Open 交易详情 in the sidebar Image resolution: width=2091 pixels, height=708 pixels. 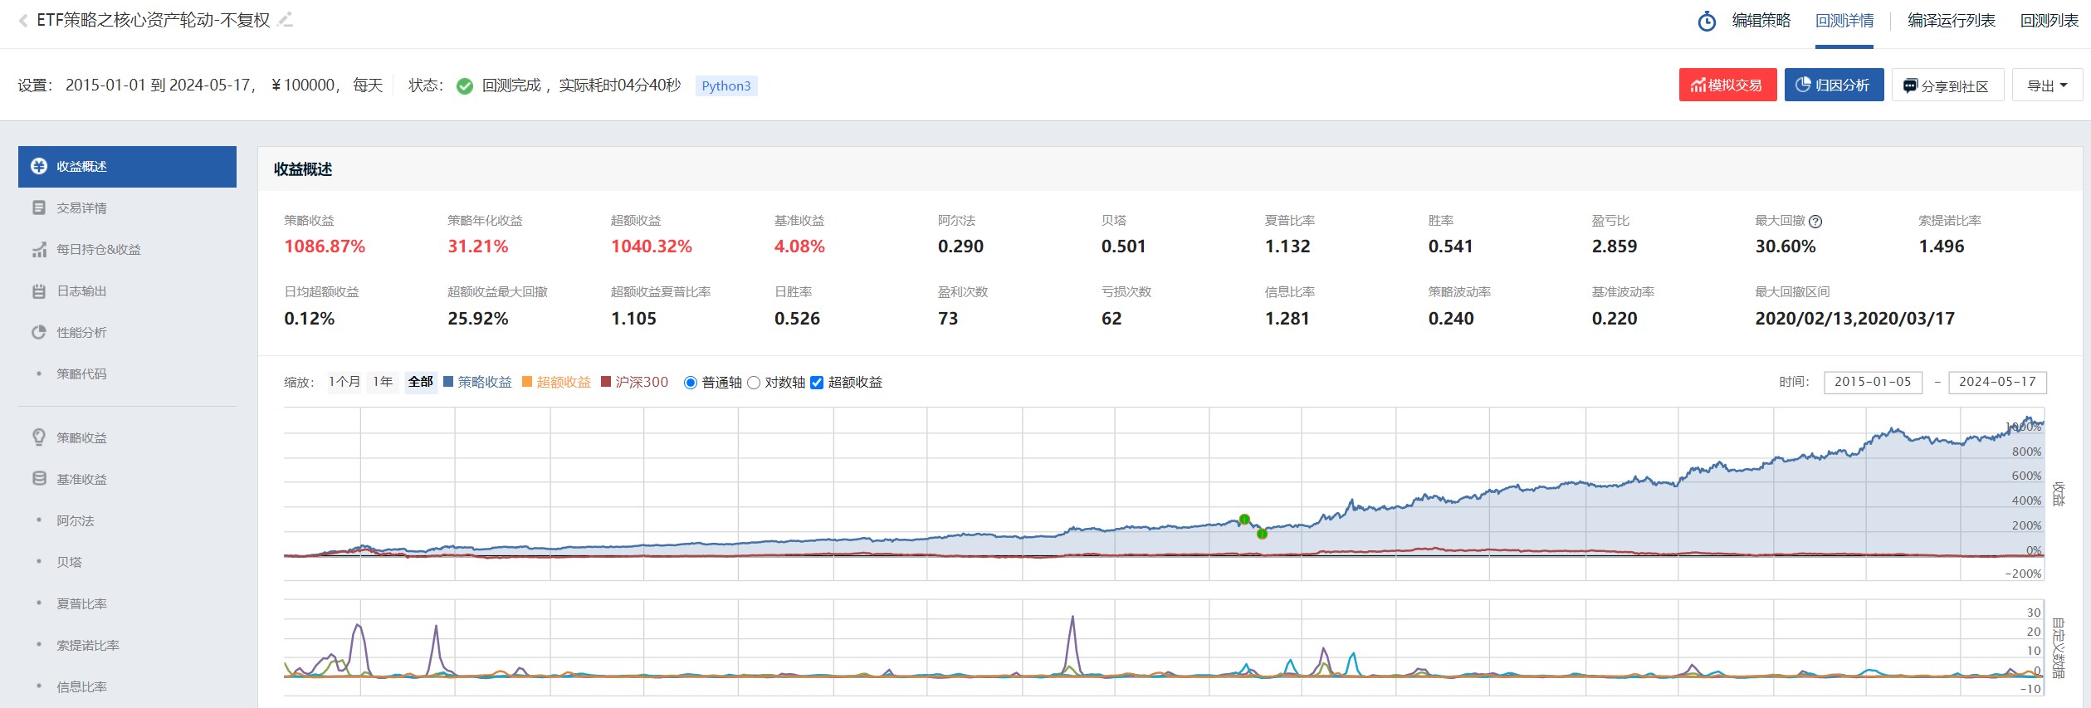81,208
